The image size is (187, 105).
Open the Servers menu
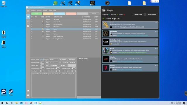tap(33, 10)
